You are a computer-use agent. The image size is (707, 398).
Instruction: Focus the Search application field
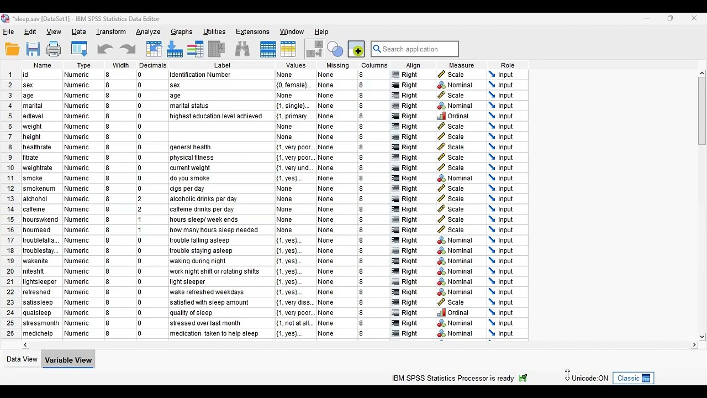[415, 49]
